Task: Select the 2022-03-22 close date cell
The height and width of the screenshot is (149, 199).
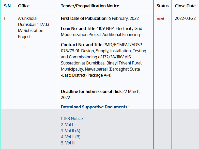Action: tap(185, 18)
